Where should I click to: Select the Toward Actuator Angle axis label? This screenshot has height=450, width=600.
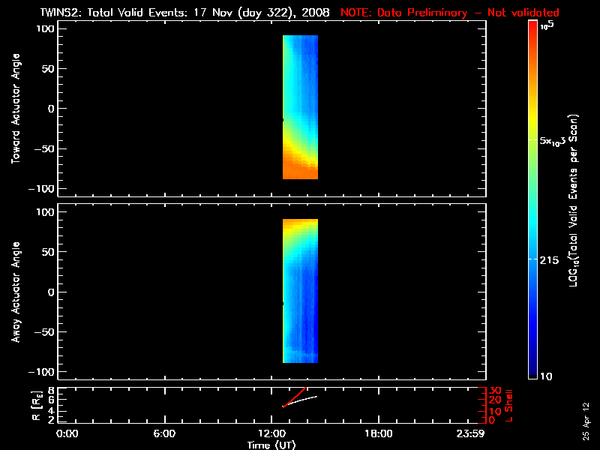click(x=15, y=109)
